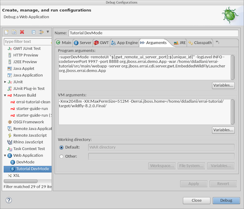Switch to the JRE tab

(x=179, y=43)
